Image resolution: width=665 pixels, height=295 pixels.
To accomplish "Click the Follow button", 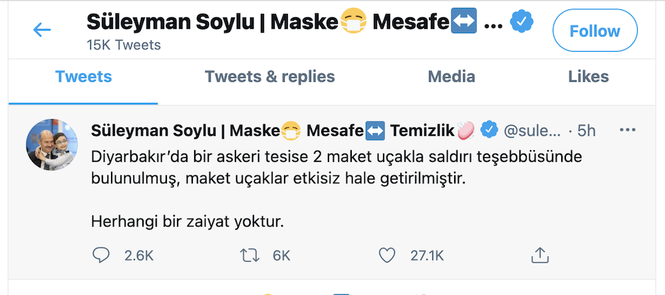I will pyautogui.click(x=595, y=31).
